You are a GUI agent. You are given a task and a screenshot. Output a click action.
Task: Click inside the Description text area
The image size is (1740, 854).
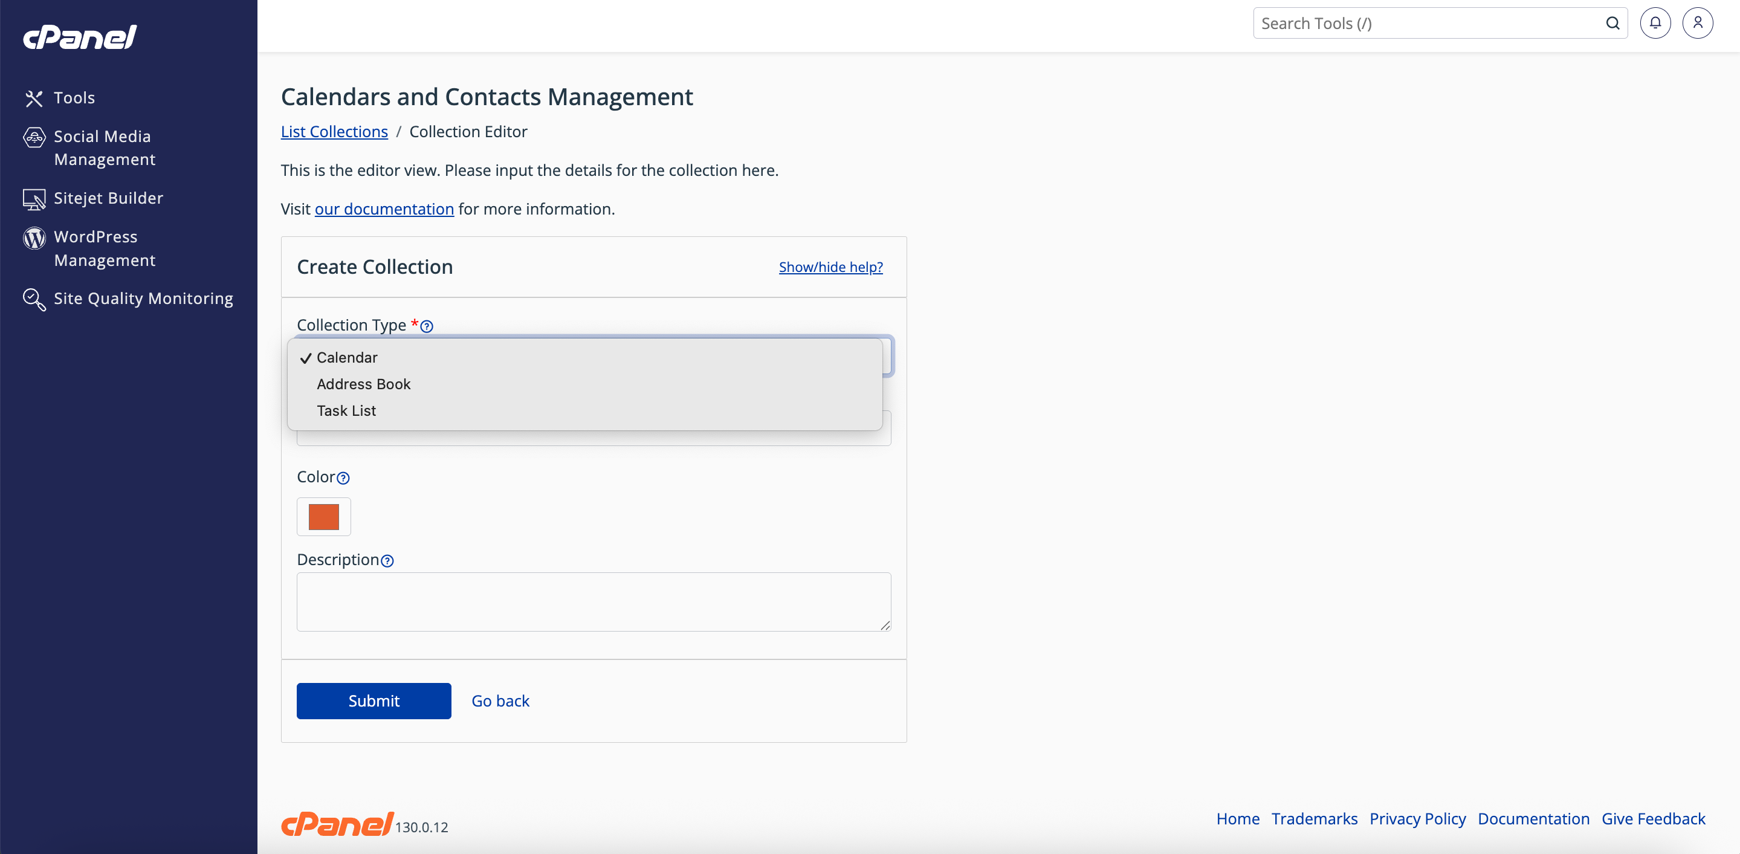click(593, 601)
